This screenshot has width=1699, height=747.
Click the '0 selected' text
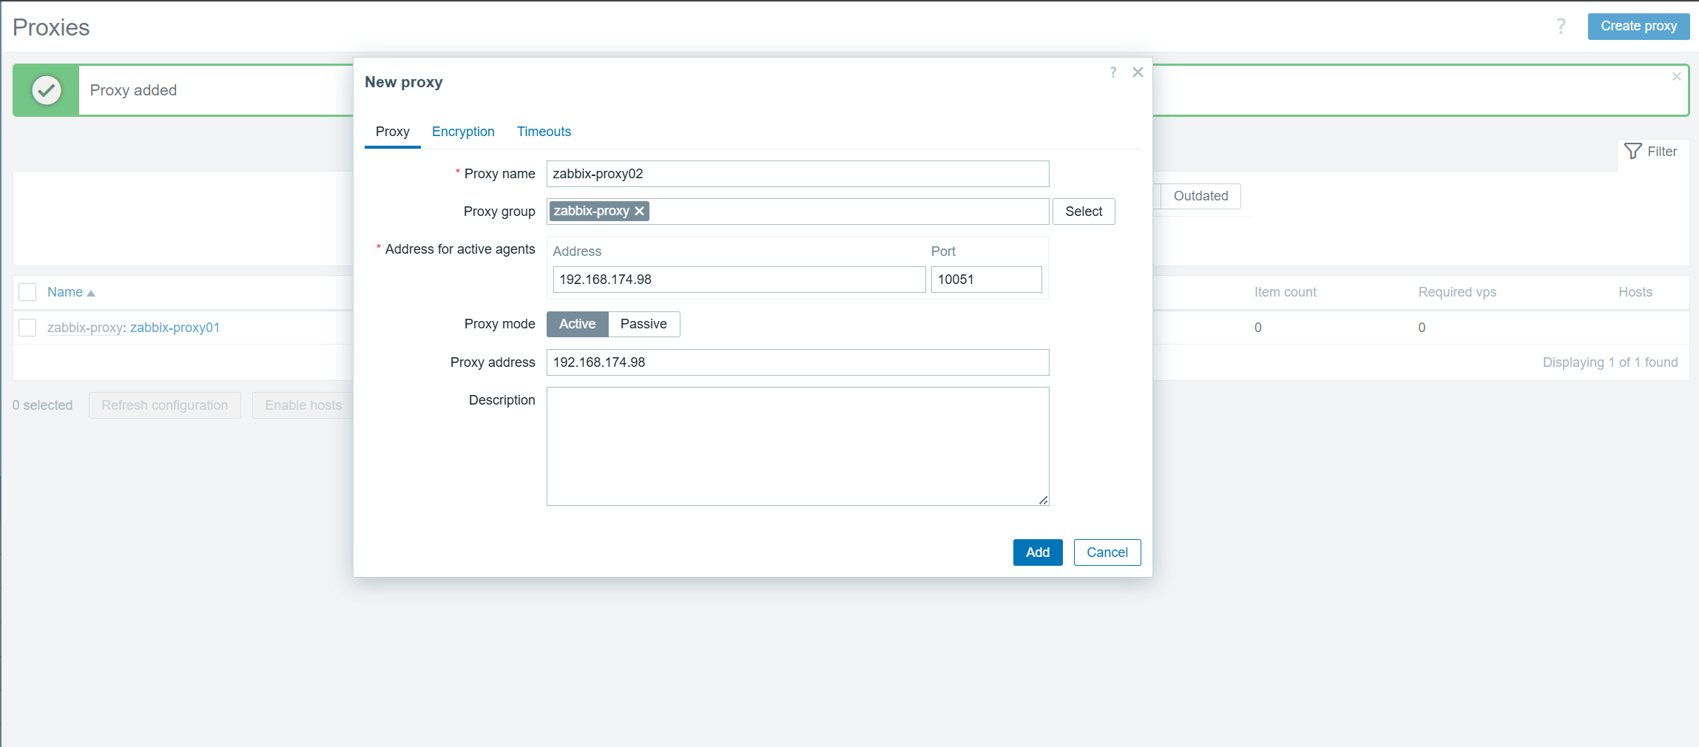42,405
